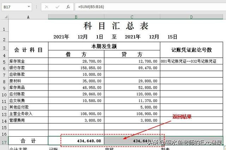Click the 会计科目 header cell
Viewport: 226px width, 150px height.
click(x=28, y=50)
